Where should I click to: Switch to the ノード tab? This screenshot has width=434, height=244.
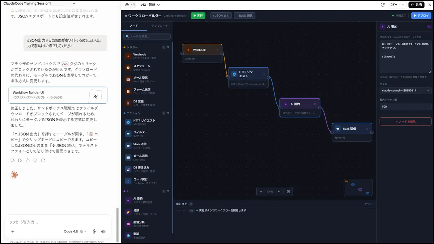(134, 26)
